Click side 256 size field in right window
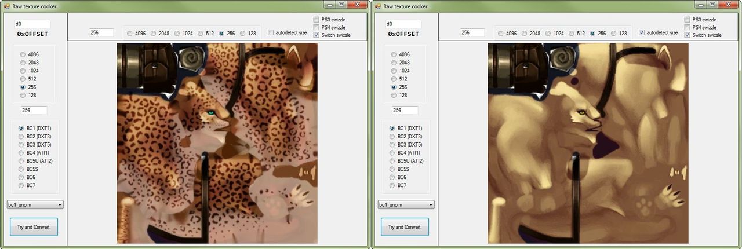Image resolution: width=742 pixels, height=249 pixels. click(405, 110)
